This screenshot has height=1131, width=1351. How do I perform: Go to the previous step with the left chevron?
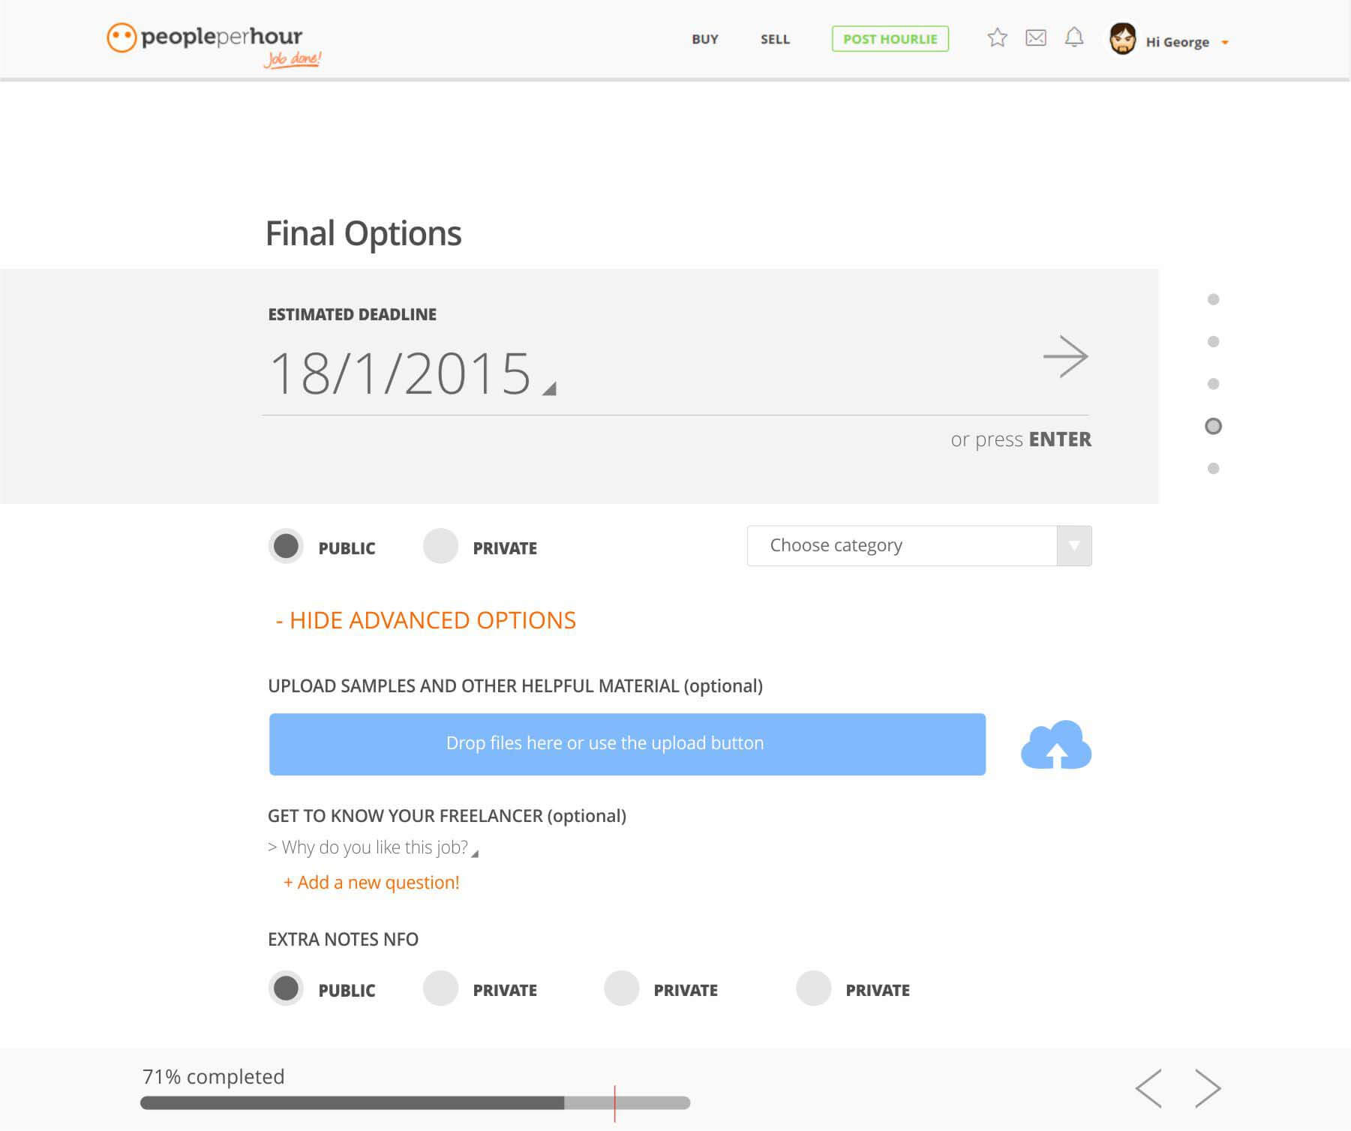[1148, 1088]
